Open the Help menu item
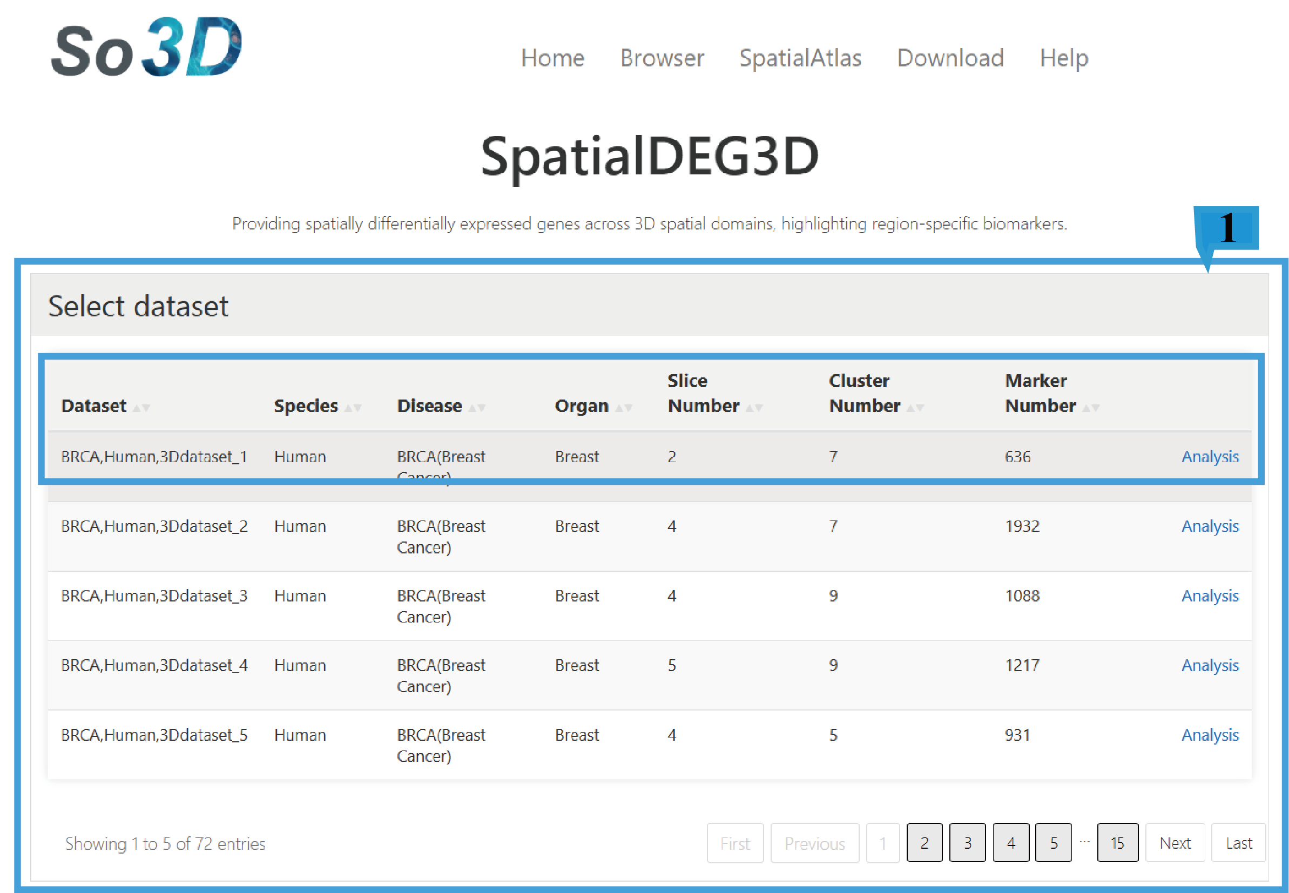 coord(1063,58)
